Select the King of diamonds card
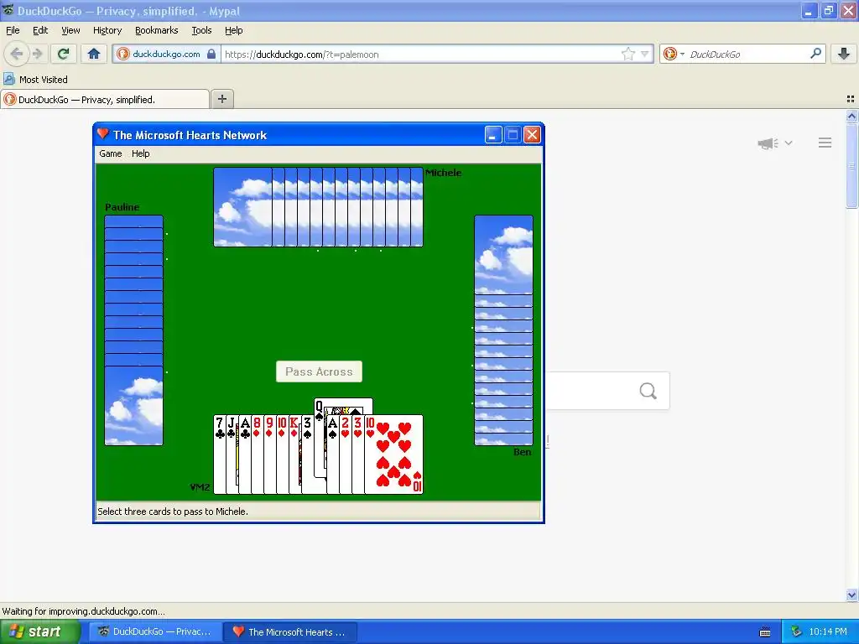 (x=294, y=454)
